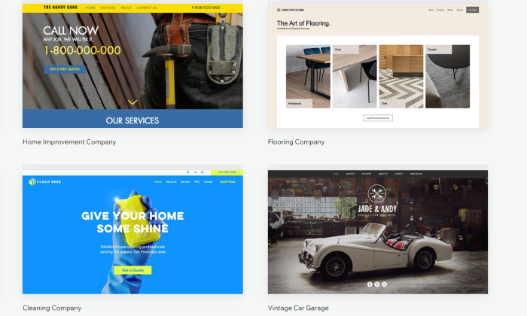Click the Carpet flooring image tile
The width and height of the screenshot is (527, 316).
(x=447, y=77)
